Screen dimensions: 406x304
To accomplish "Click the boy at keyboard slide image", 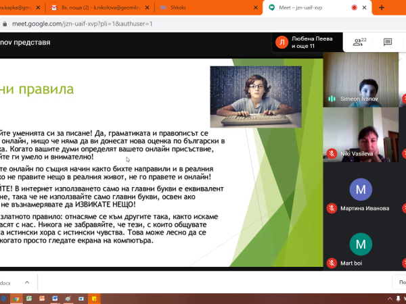I will tap(256, 97).
